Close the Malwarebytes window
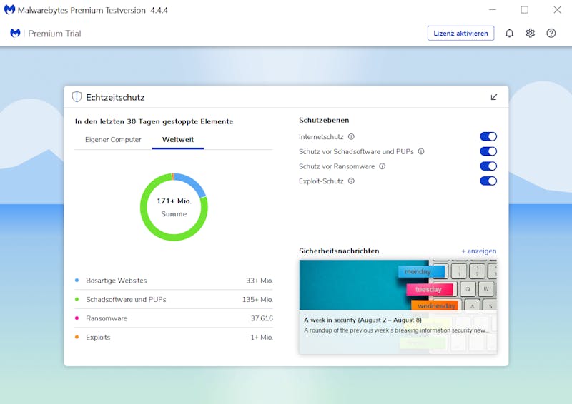 click(x=557, y=10)
